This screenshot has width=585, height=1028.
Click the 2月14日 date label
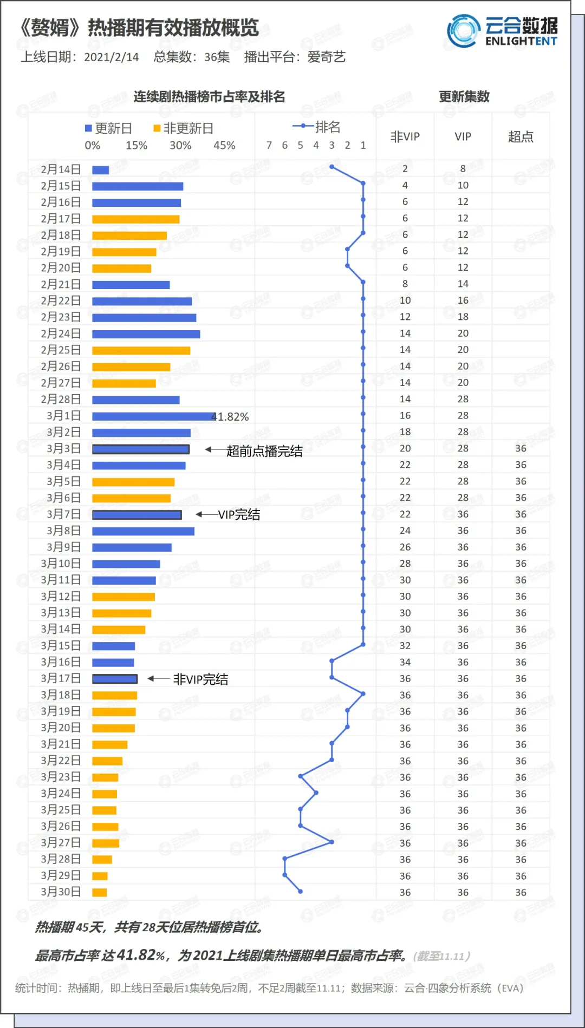(x=61, y=169)
